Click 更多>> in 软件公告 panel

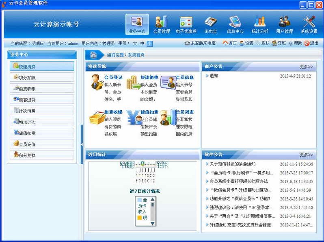306,155
